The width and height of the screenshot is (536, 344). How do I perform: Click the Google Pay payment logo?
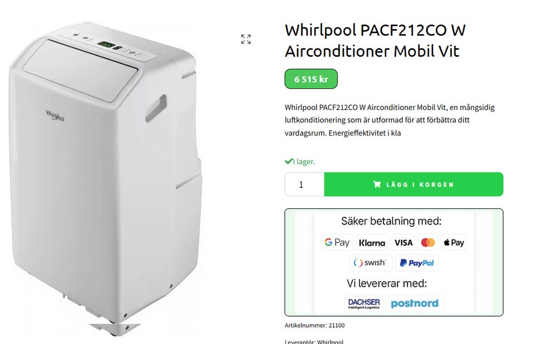(x=337, y=242)
